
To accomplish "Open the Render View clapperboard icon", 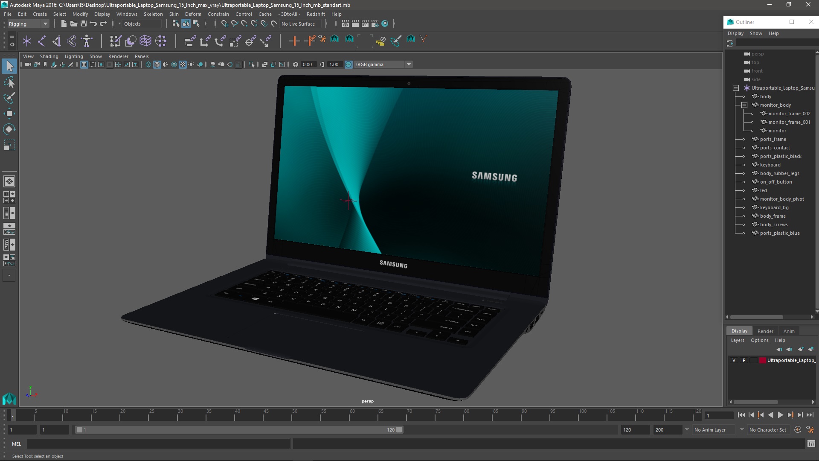I will pyautogui.click(x=346, y=23).
